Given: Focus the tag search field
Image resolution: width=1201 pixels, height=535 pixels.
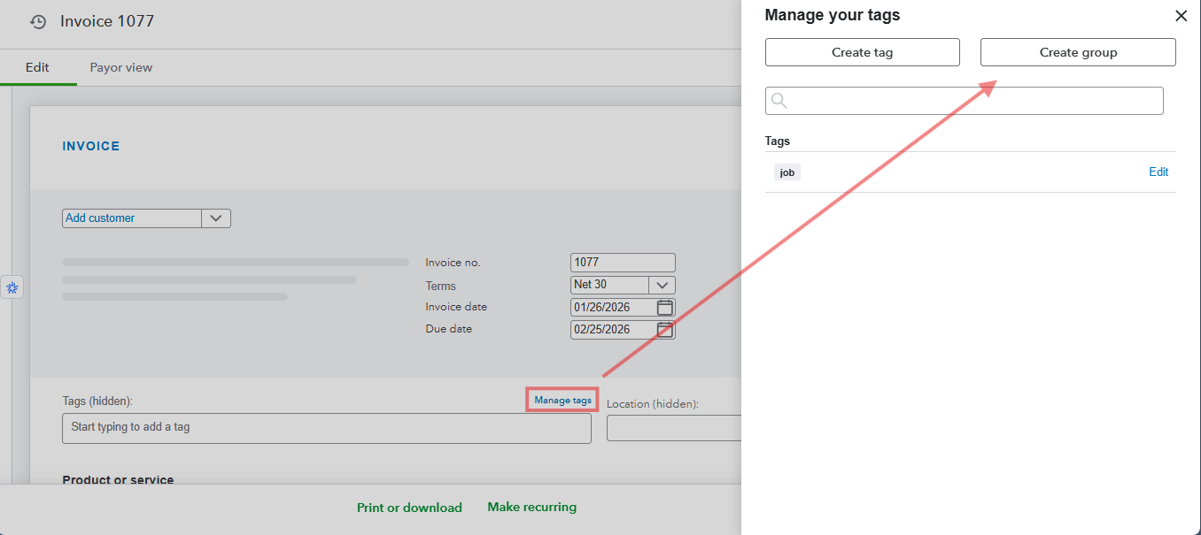Looking at the screenshot, I should coord(964,101).
